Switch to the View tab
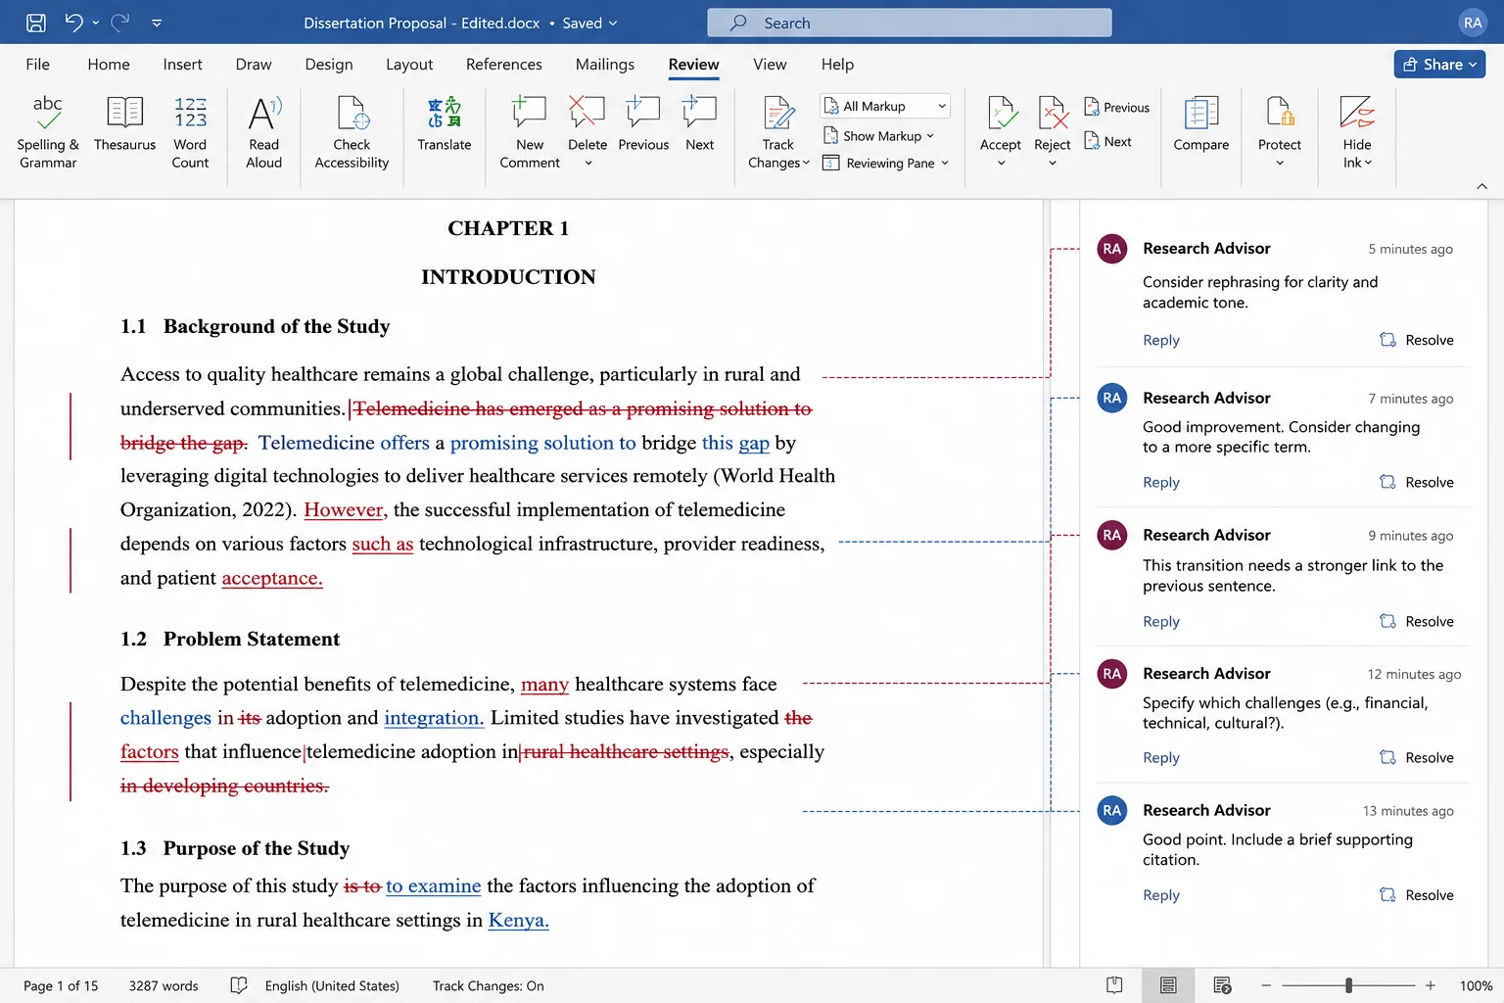 point(770,64)
